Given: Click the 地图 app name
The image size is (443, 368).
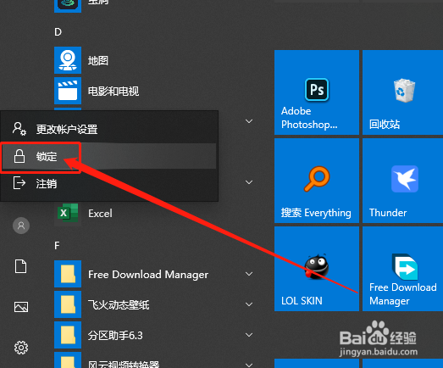Looking at the screenshot, I should (98, 60).
